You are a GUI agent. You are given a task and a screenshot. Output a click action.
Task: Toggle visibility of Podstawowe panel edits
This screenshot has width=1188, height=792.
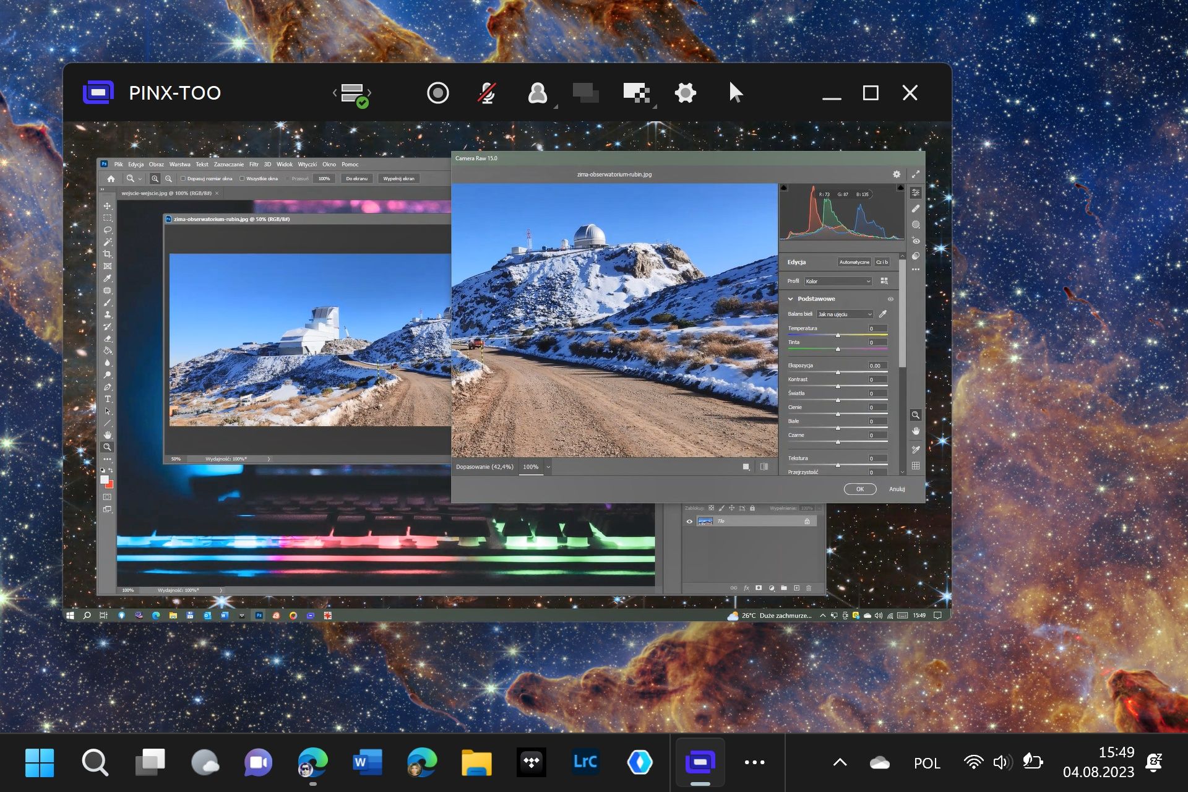[x=890, y=299]
